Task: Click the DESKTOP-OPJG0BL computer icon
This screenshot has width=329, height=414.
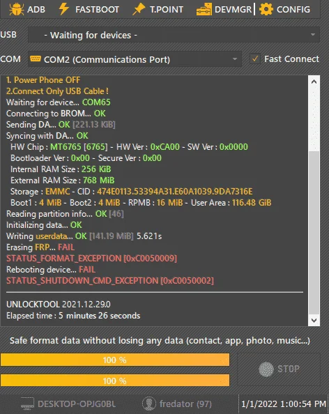Action: pos(27,404)
